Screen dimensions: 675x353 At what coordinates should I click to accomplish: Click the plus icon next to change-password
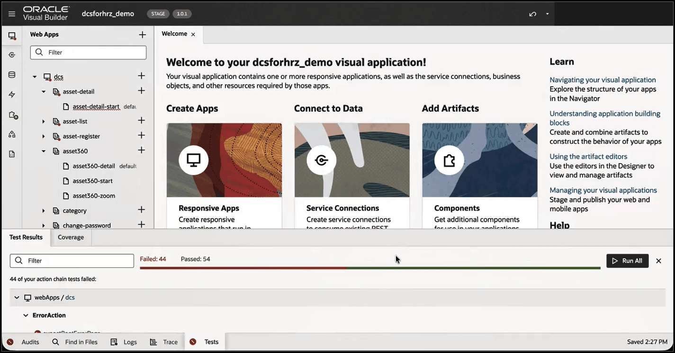coord(141,225)
